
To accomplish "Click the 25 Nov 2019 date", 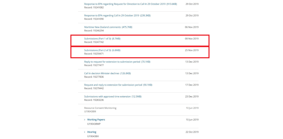I will coord(192,50).
